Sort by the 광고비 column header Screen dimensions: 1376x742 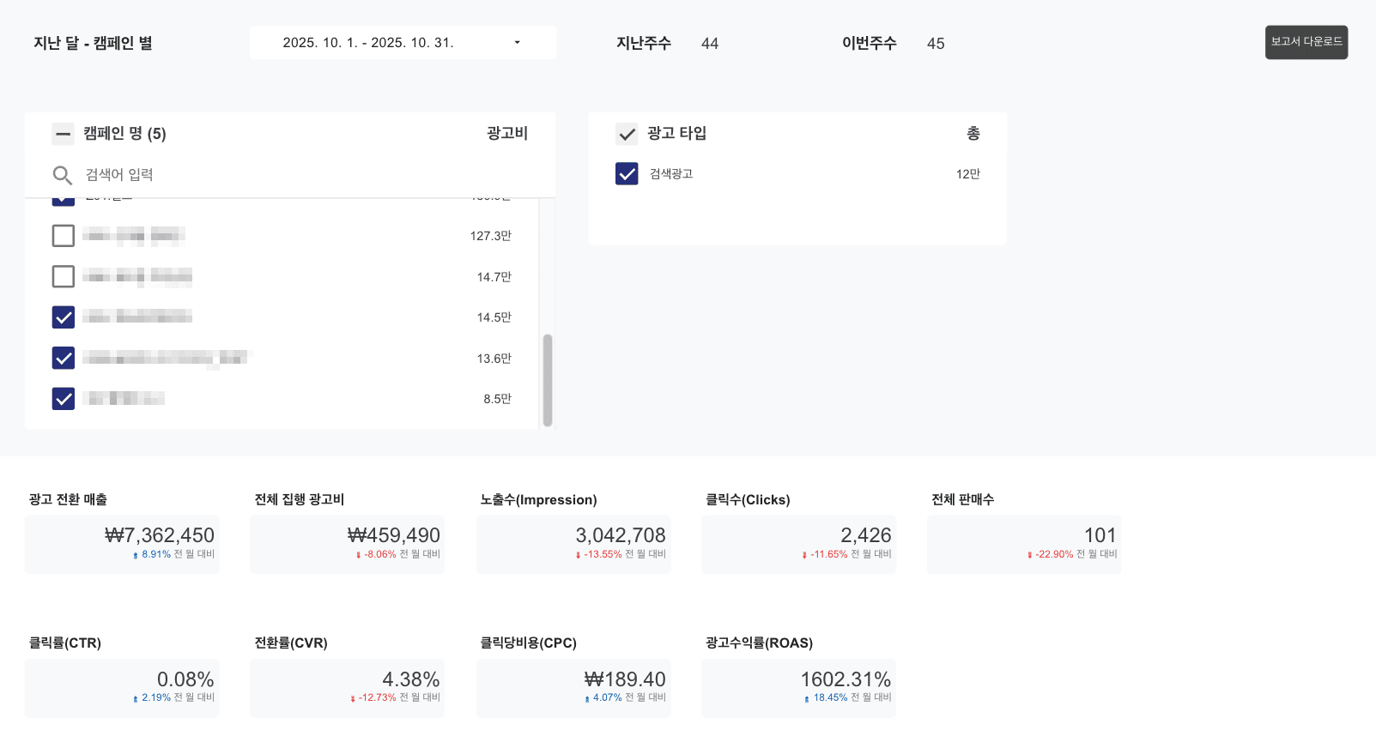pyautogui.click(x=507, y=134)
